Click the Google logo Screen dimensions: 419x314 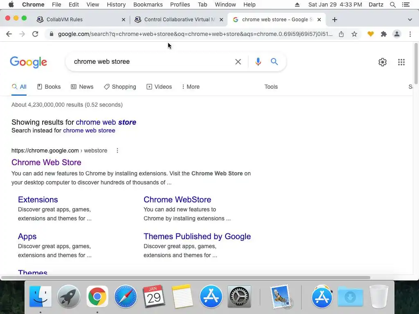28,62
